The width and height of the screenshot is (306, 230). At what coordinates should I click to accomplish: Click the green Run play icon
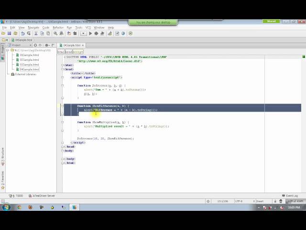(x=90, y=34)
